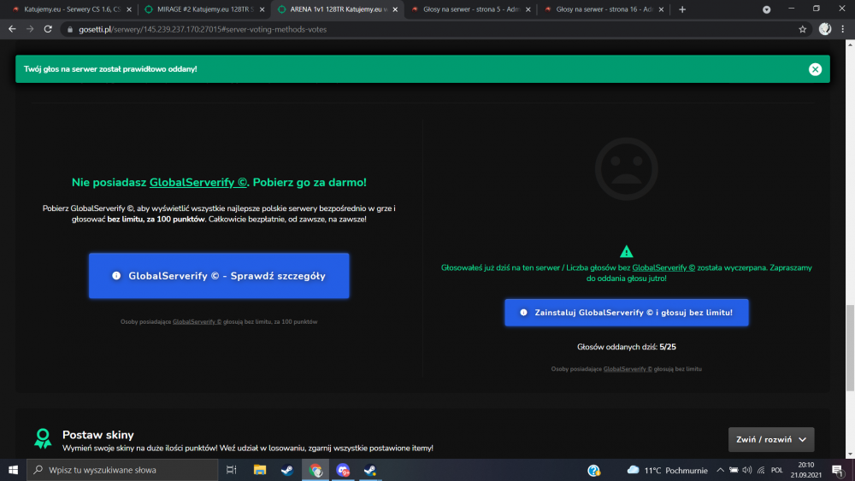Open Discord taskbar icon

tap(343, 470)
